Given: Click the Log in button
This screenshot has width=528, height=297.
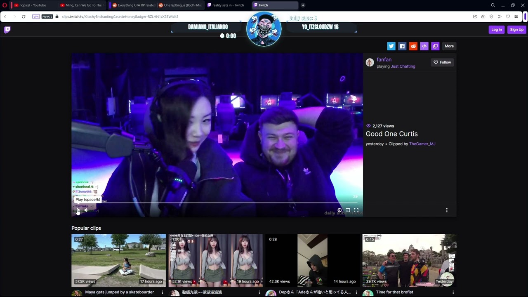Looking at the screenshot, I should (497, 30).
